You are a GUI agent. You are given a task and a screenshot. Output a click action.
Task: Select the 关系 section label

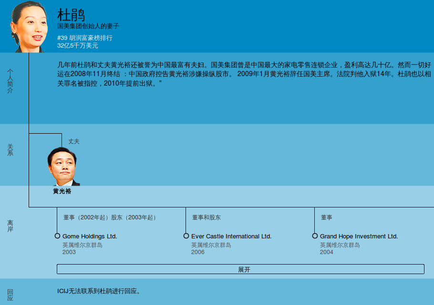click(x=10, y=150)
